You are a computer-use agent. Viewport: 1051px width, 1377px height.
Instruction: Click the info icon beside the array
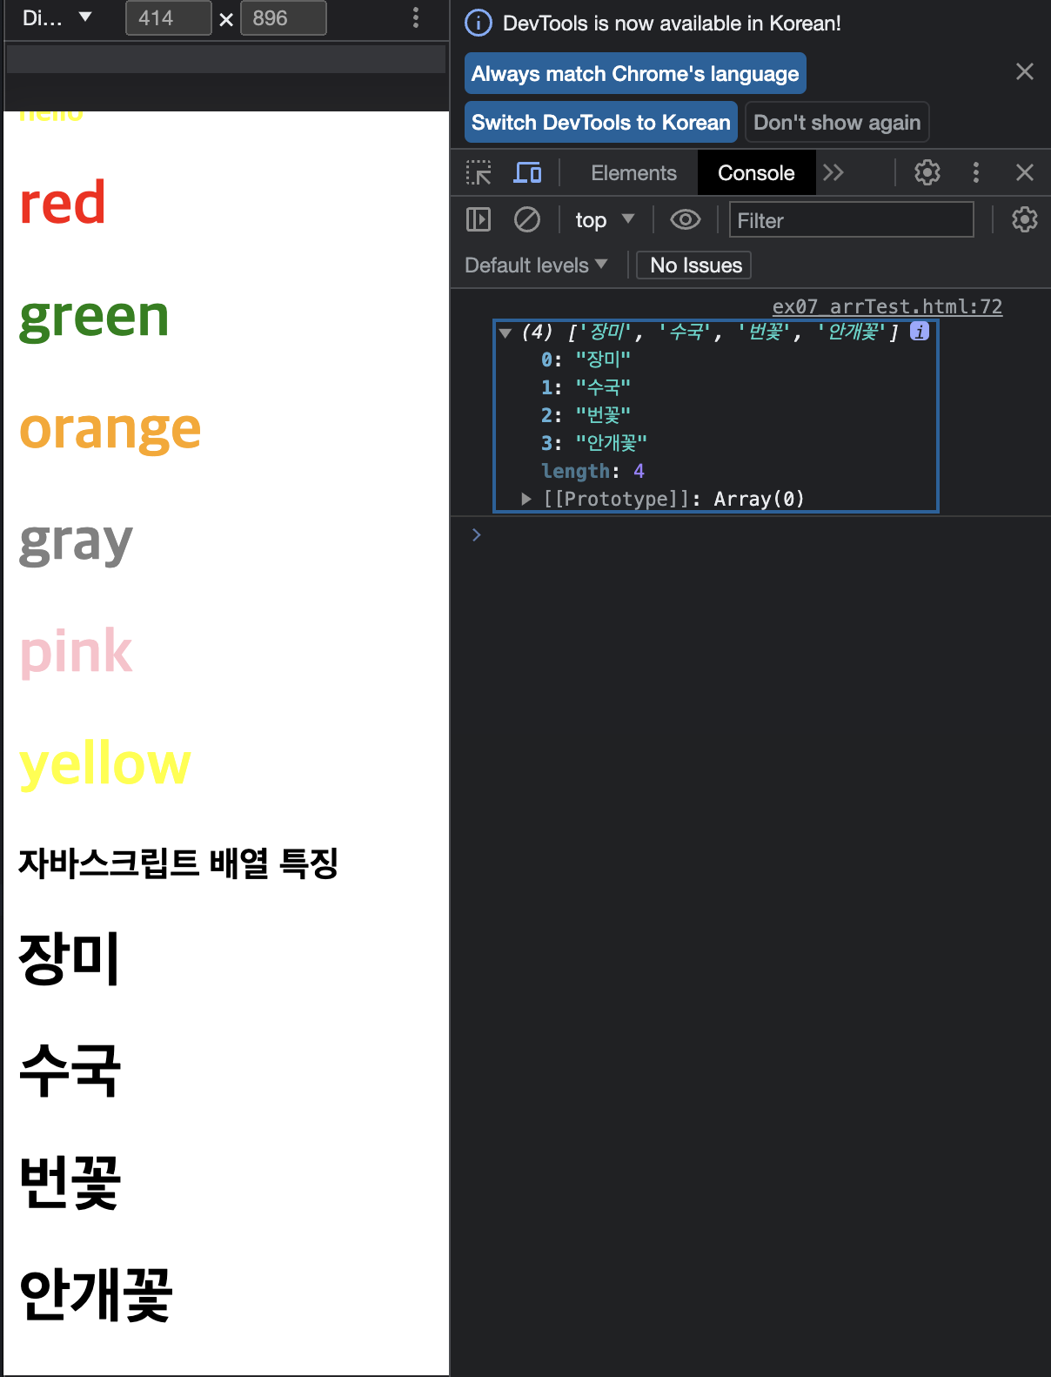pyautogui.click(x=920, y=331)
